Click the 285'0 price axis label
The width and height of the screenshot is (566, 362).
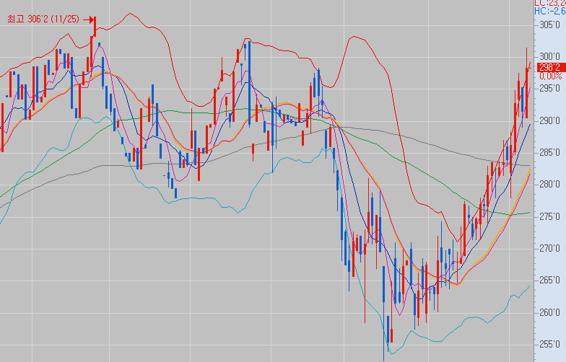[550, 153]
